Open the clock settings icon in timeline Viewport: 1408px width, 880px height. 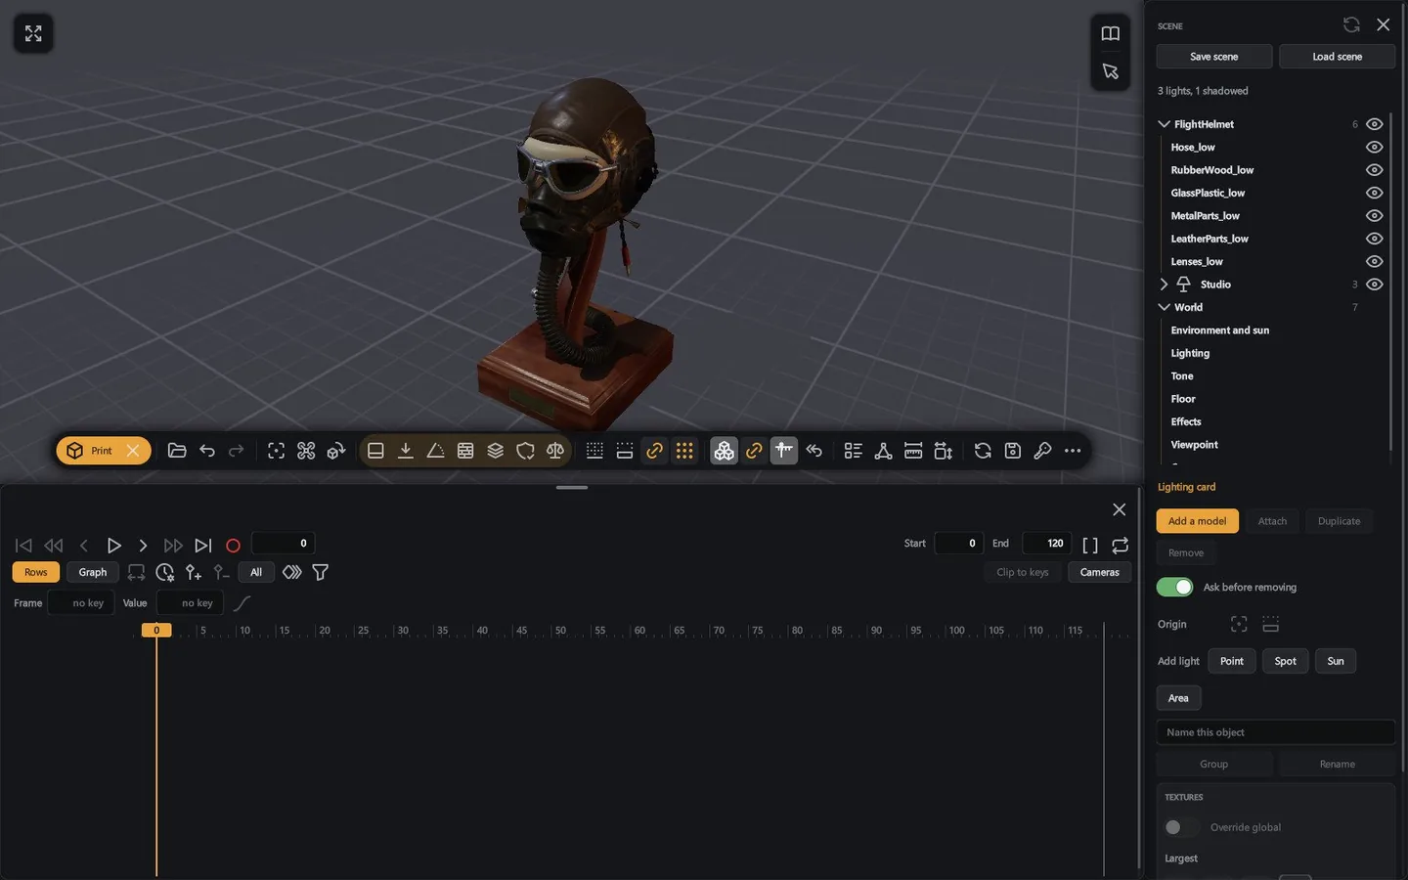tap(164, 572)
